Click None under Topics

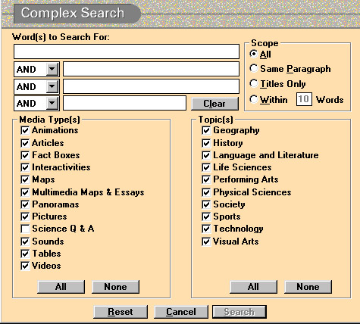tap(308, 287)
